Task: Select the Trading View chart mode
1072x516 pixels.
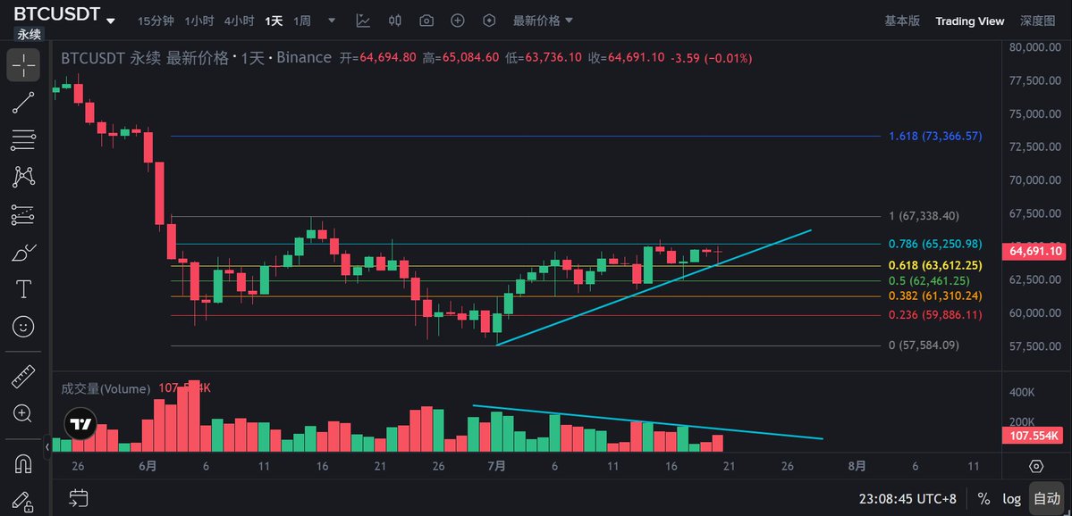Action: tap(969, 21)
